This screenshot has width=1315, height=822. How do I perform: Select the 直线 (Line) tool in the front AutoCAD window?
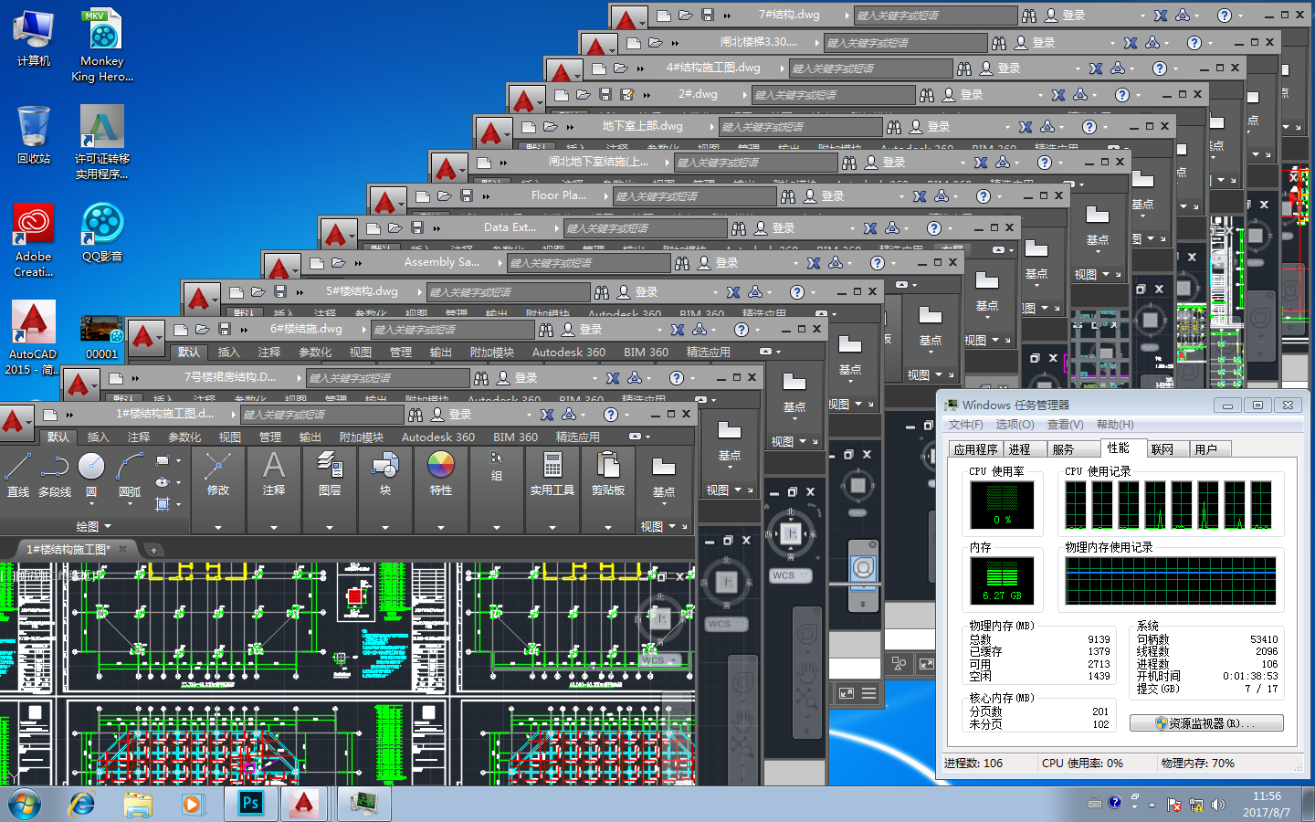(18, 474)
